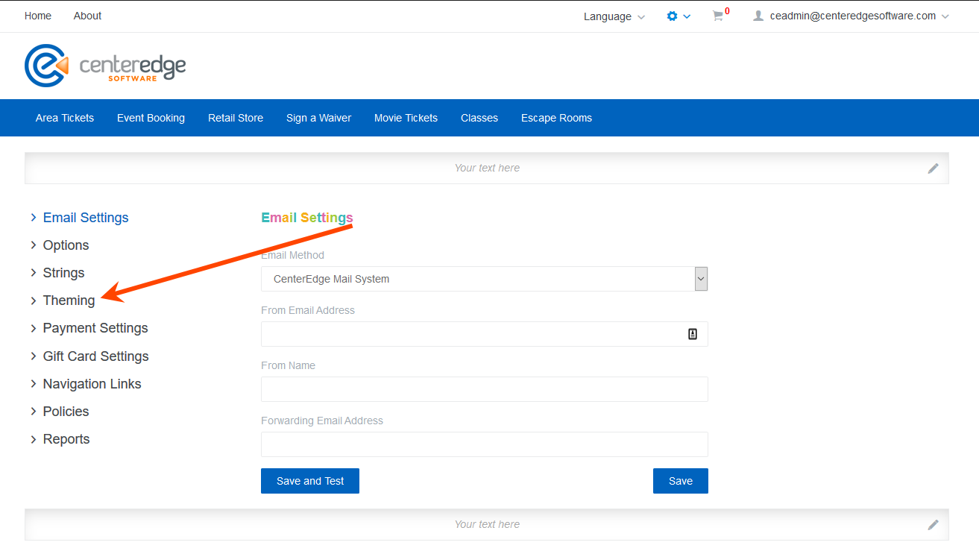Go to the Event Booking tab
979x554 pixels.
pyautogui.click(x=151, y=118)
